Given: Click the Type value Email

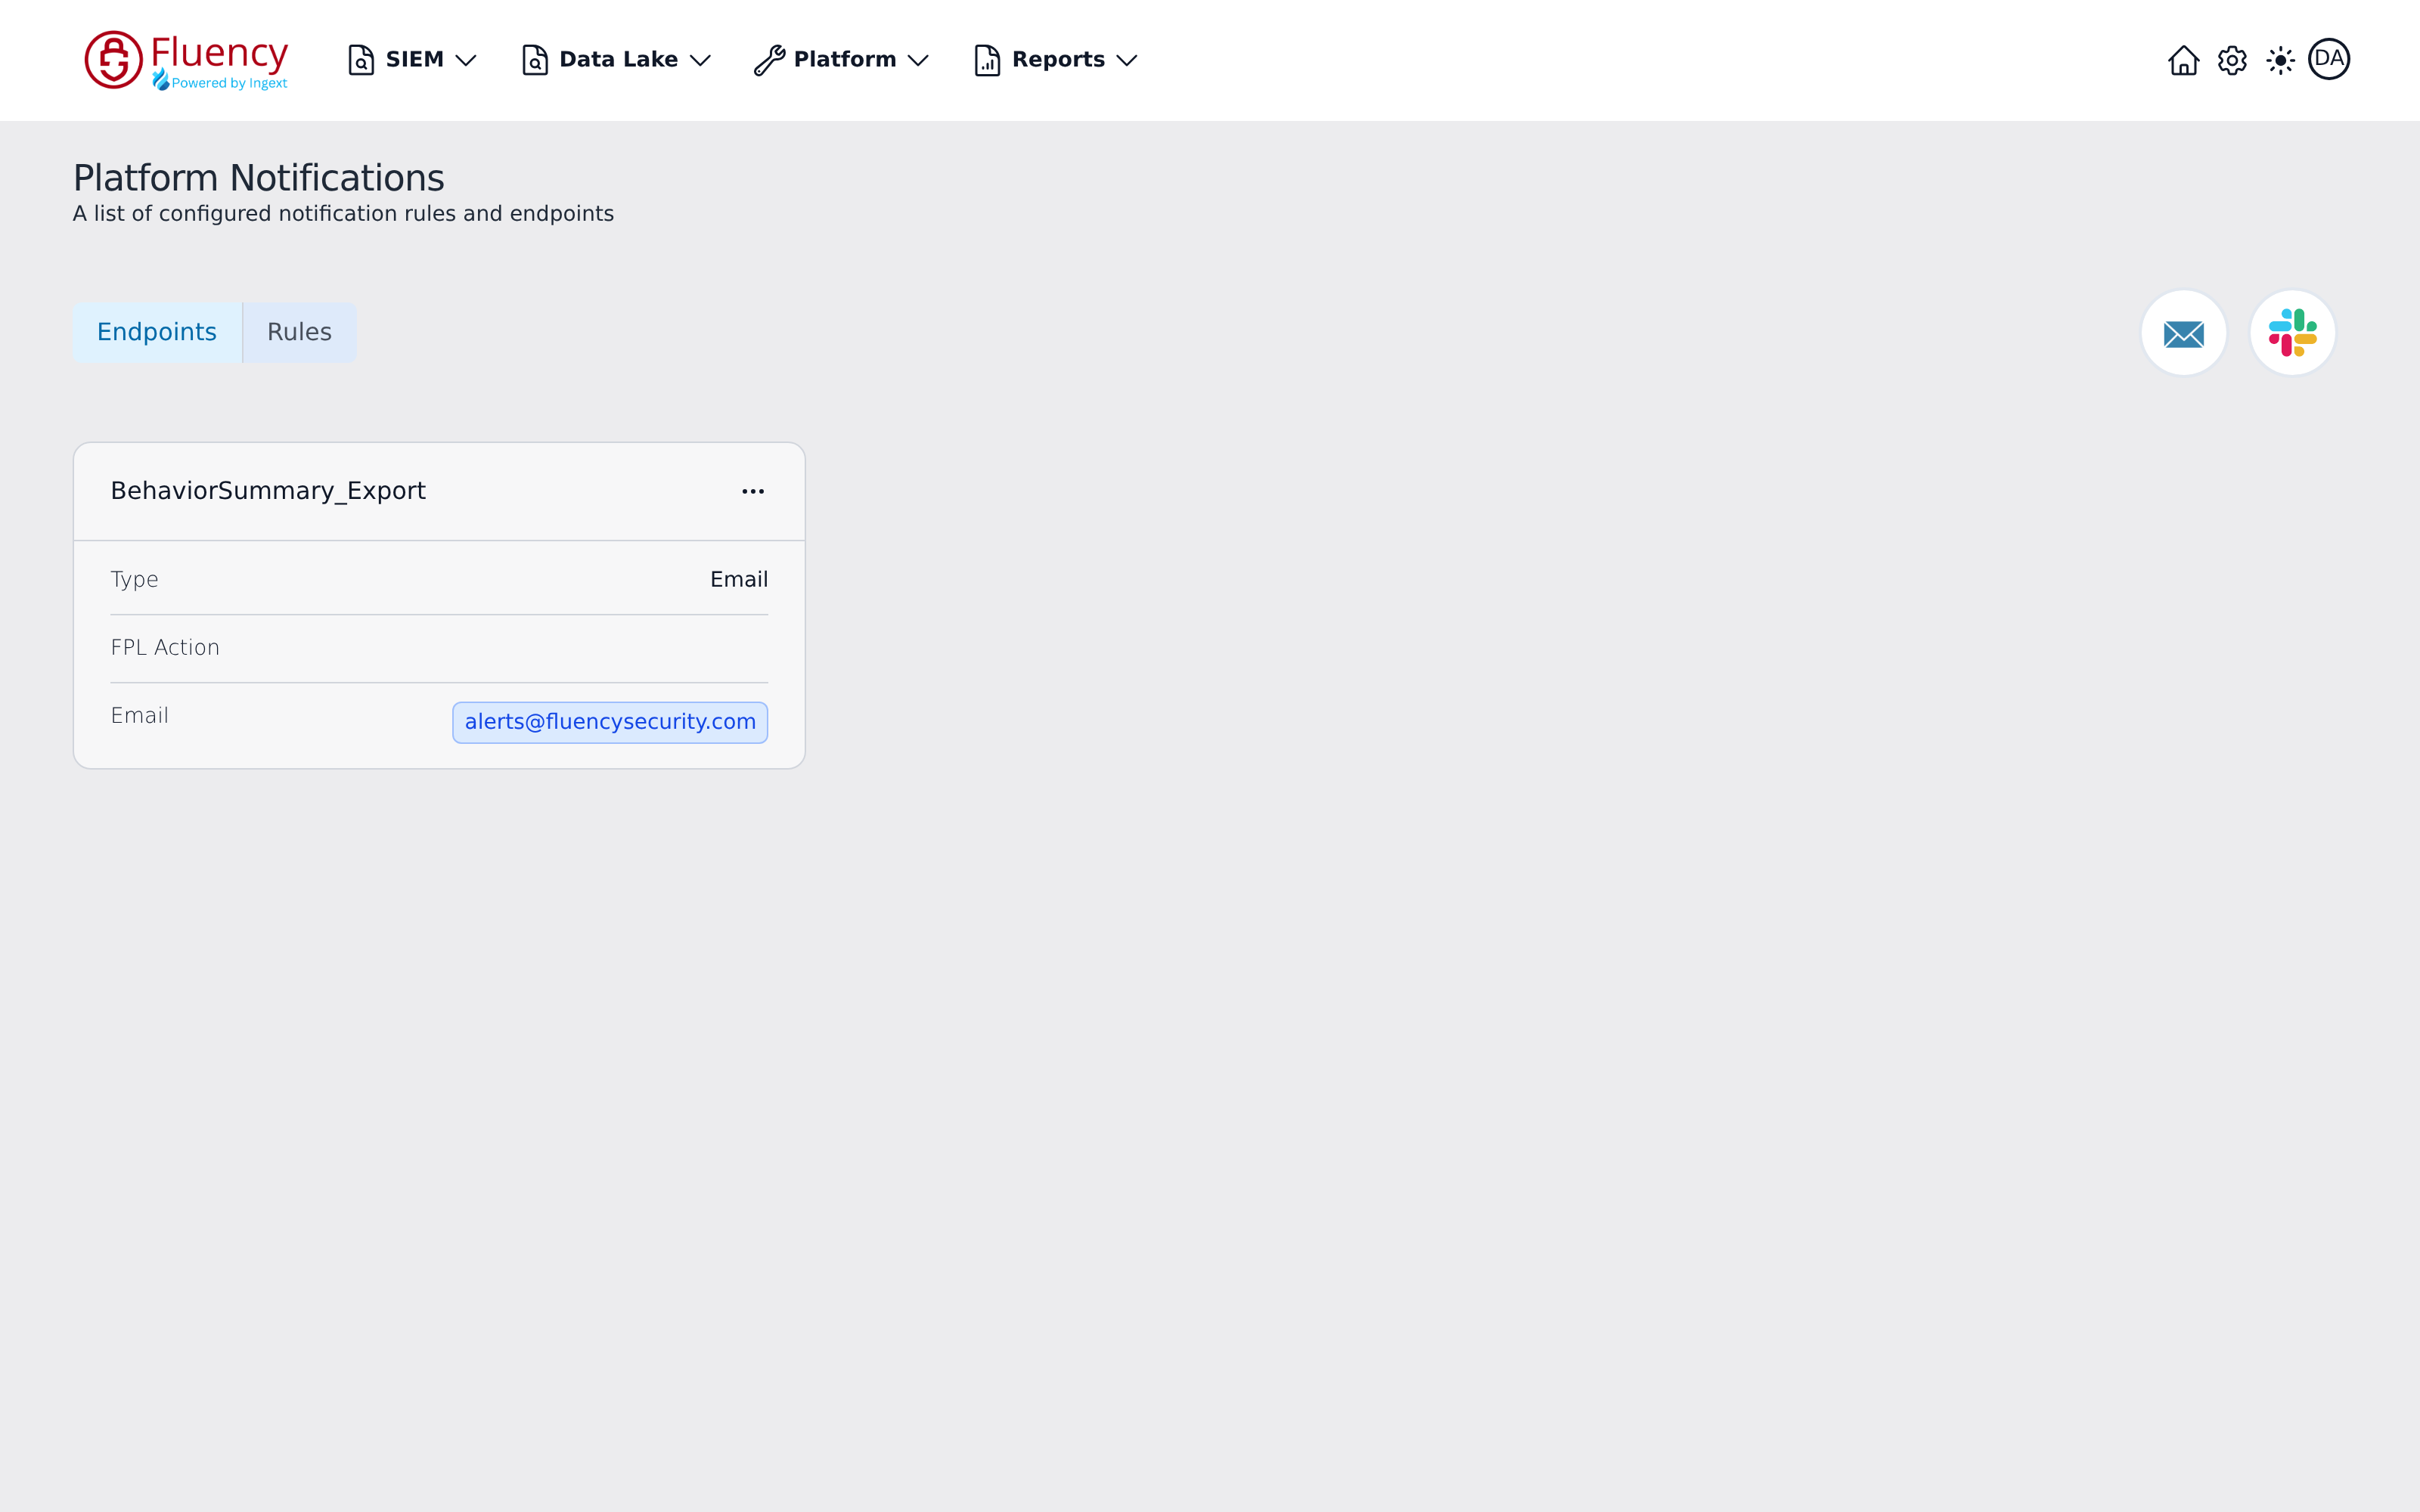Looking at the screenshot, I should 739,579.
